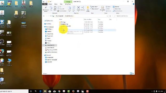The width and height of the screenshot is (166, 93).
Task: Click Copy path in the ribbon
Action: [61, 9]
